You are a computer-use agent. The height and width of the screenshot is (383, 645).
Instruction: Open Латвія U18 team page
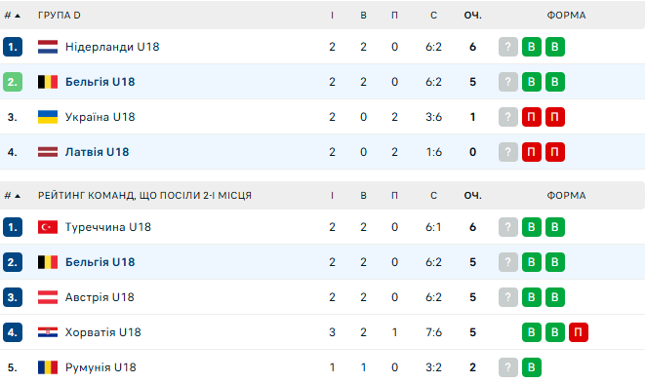(x=97, y=152)
